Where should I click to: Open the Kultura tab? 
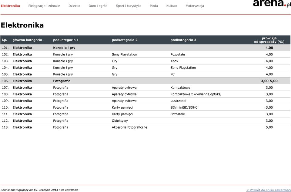coord(172,6)
